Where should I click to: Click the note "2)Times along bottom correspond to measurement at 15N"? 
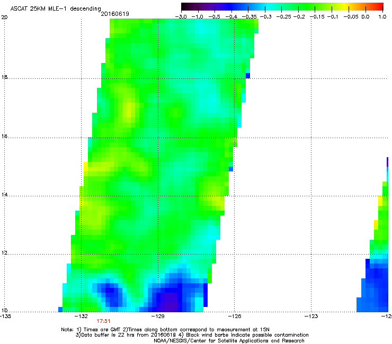[196, 330]
